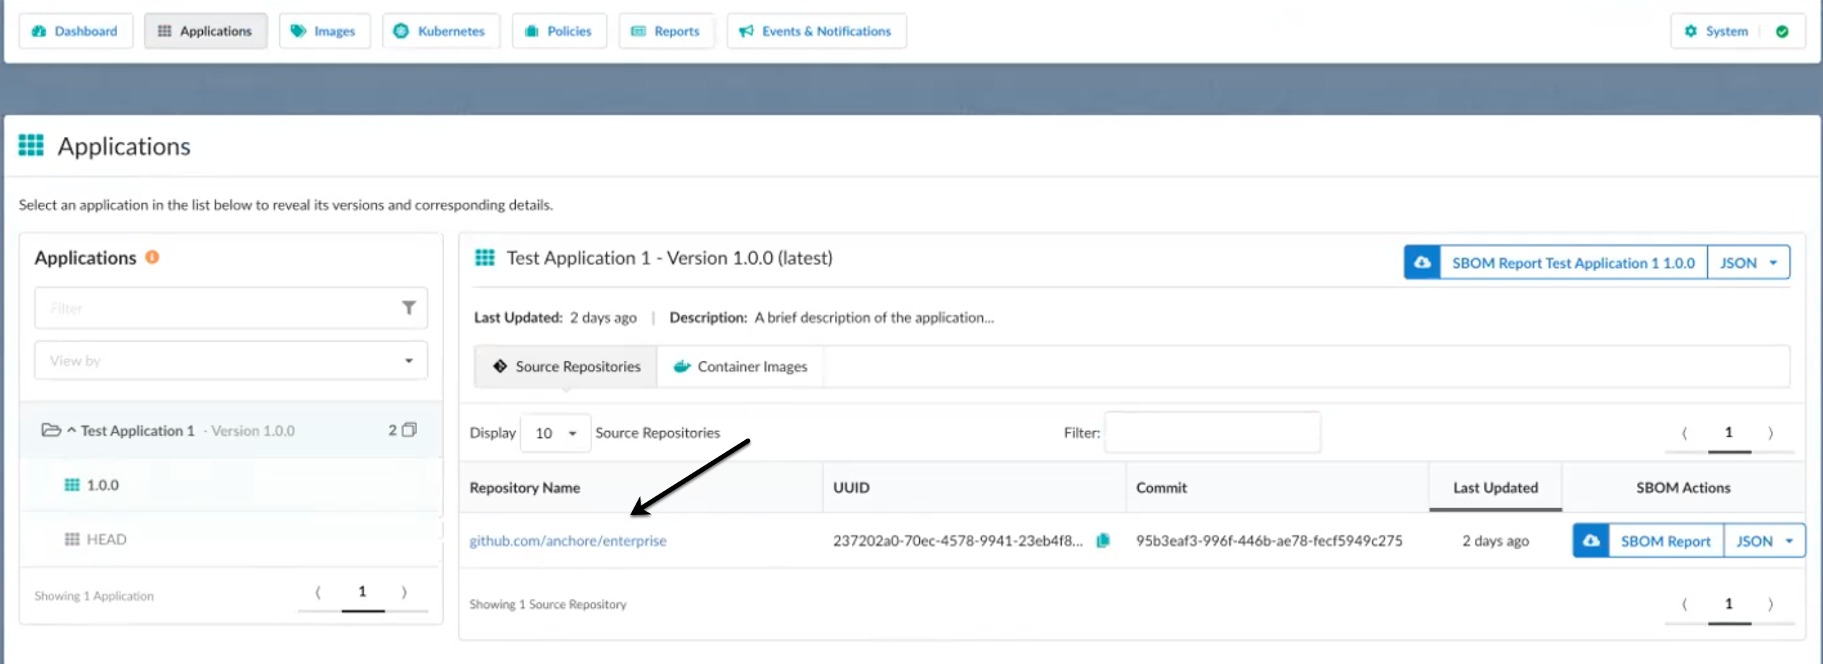This screenshot has height=664, width=1823.
Task: Click the Events & Notifications megaphone icon
Action: point(745,30)
